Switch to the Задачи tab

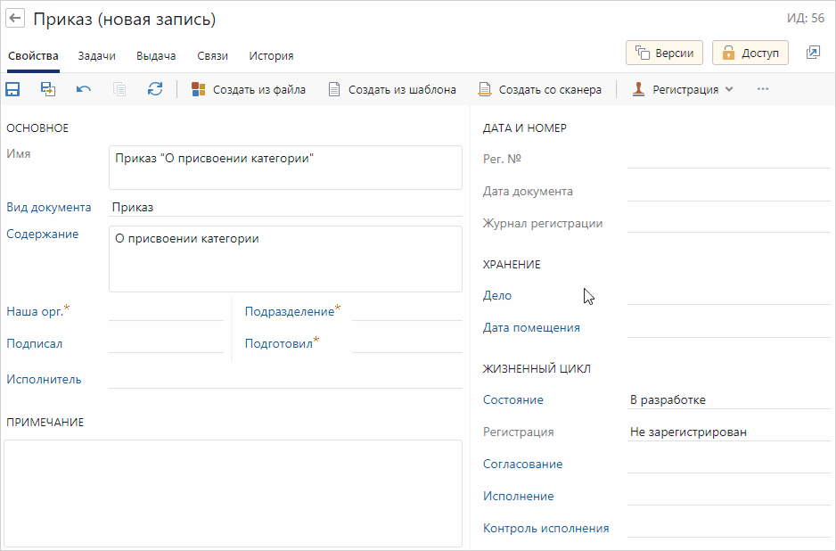coord(96,55)
